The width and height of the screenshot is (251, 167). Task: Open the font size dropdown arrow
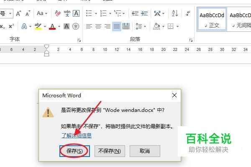coord(10,13)
